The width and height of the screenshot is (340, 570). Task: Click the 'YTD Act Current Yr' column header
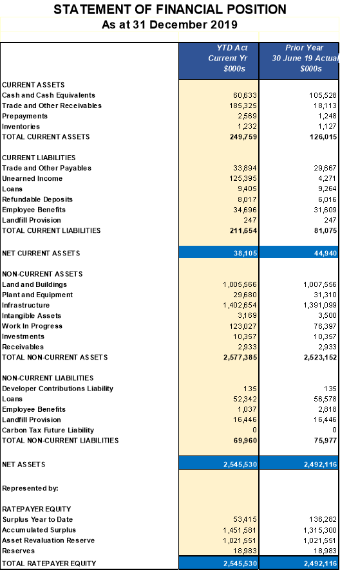pos(218,60)
